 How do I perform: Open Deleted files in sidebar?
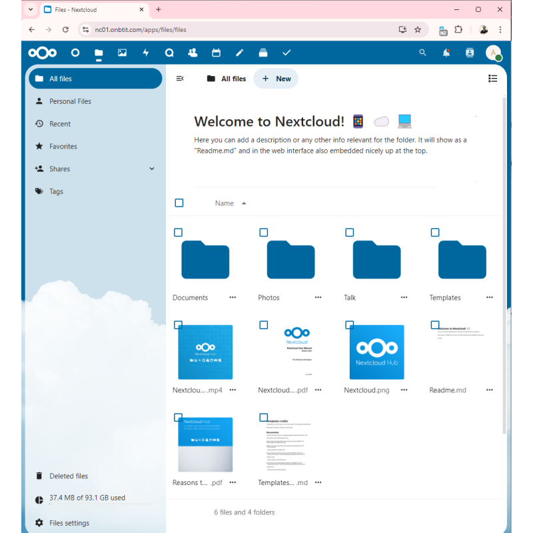[x=95, y=476]
